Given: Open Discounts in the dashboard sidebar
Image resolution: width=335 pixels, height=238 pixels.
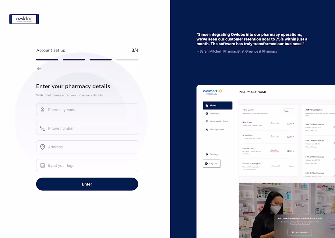Looking at the screenshot, I should coord(215,114).
